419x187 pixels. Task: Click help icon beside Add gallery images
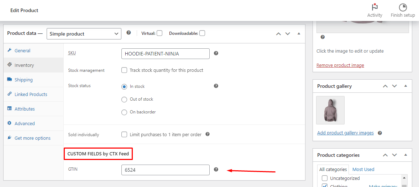tap(380, 133)
